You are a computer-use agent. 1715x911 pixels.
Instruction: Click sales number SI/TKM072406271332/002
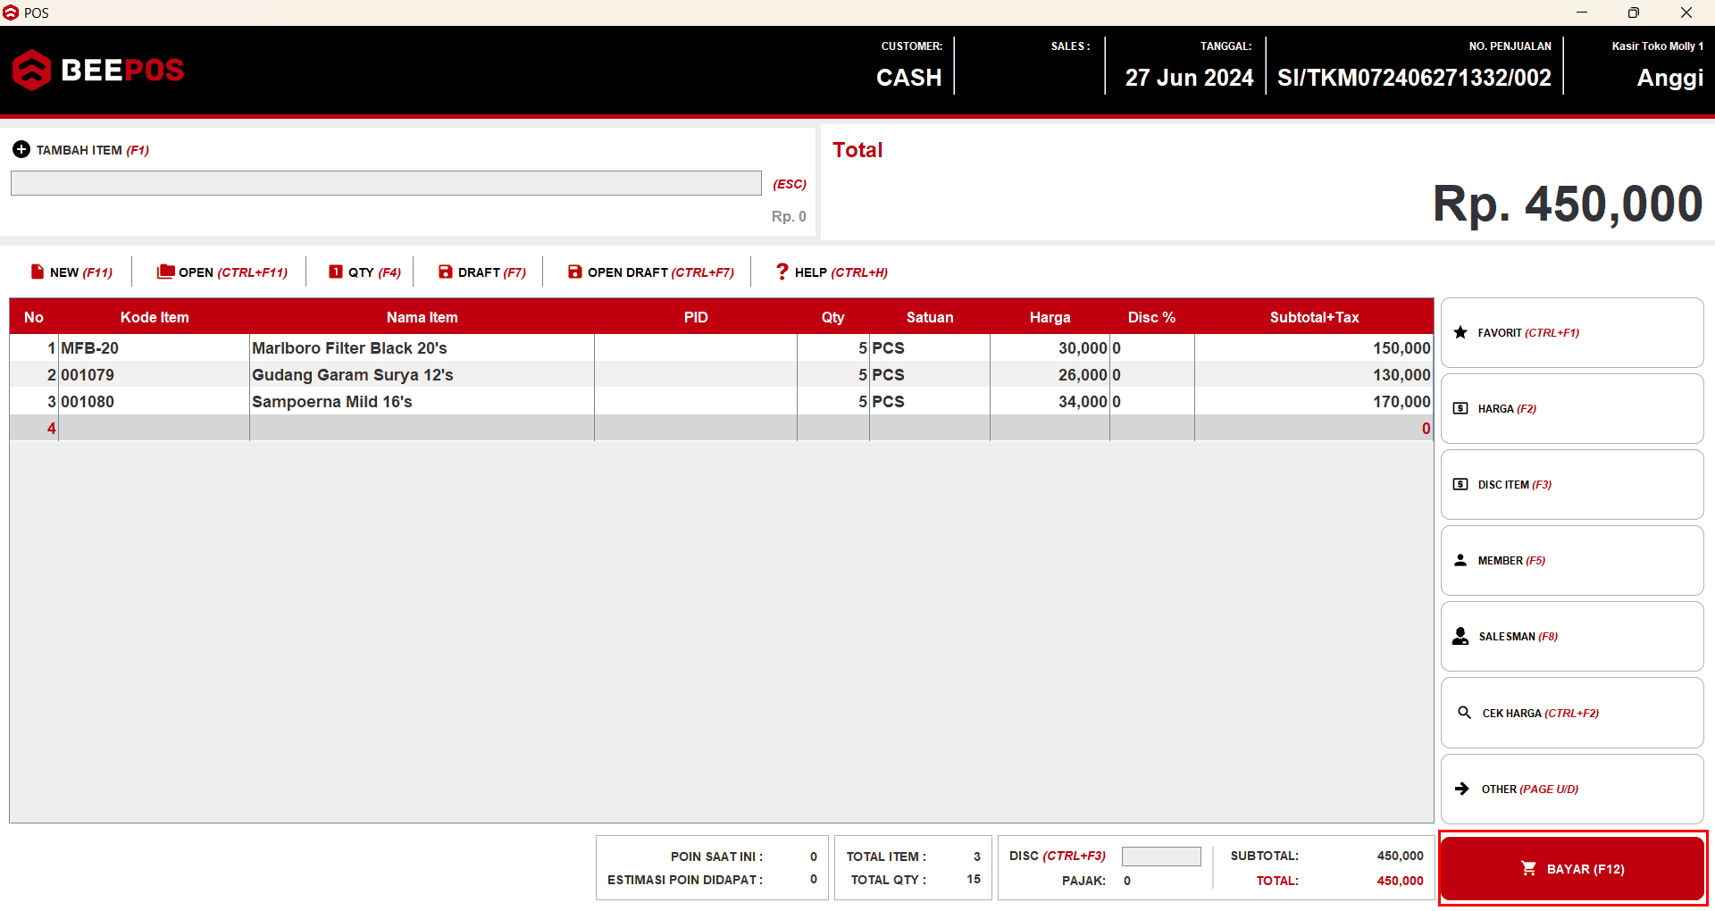tap(1414, 78)
